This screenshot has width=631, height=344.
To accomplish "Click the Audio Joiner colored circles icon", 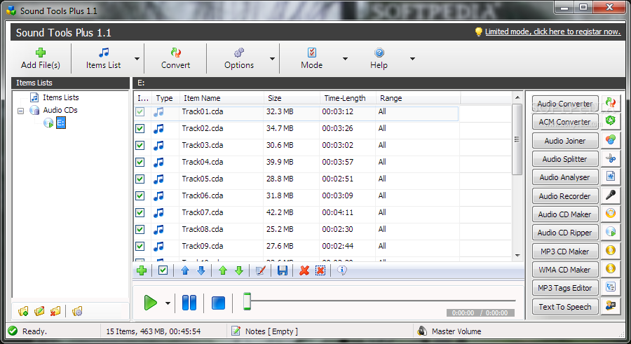I will pos(611,140).
